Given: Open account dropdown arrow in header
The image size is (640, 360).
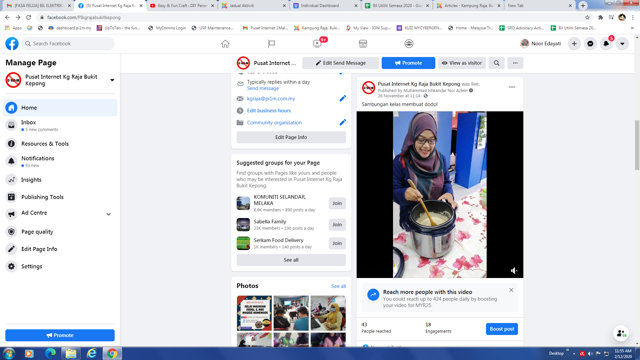Looking at the screenshot, I should (622, 44).
